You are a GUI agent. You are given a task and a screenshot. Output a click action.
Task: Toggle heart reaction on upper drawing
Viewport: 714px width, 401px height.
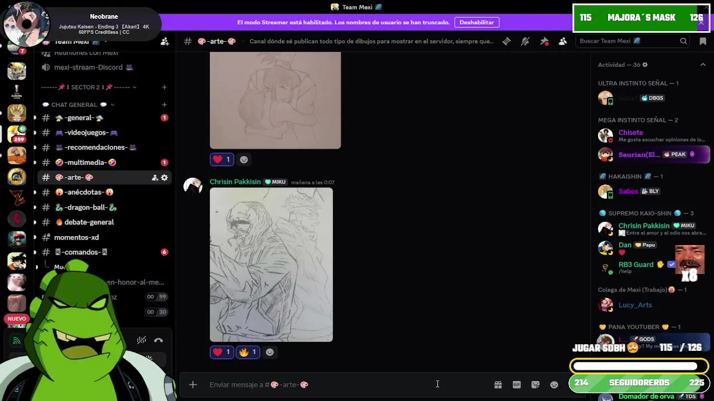pyautogui.click(x=221, y=159)
